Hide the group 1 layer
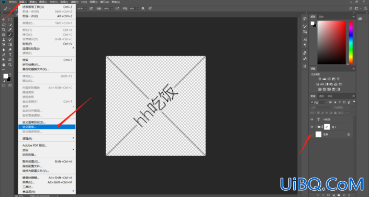 tap(312, 127)
